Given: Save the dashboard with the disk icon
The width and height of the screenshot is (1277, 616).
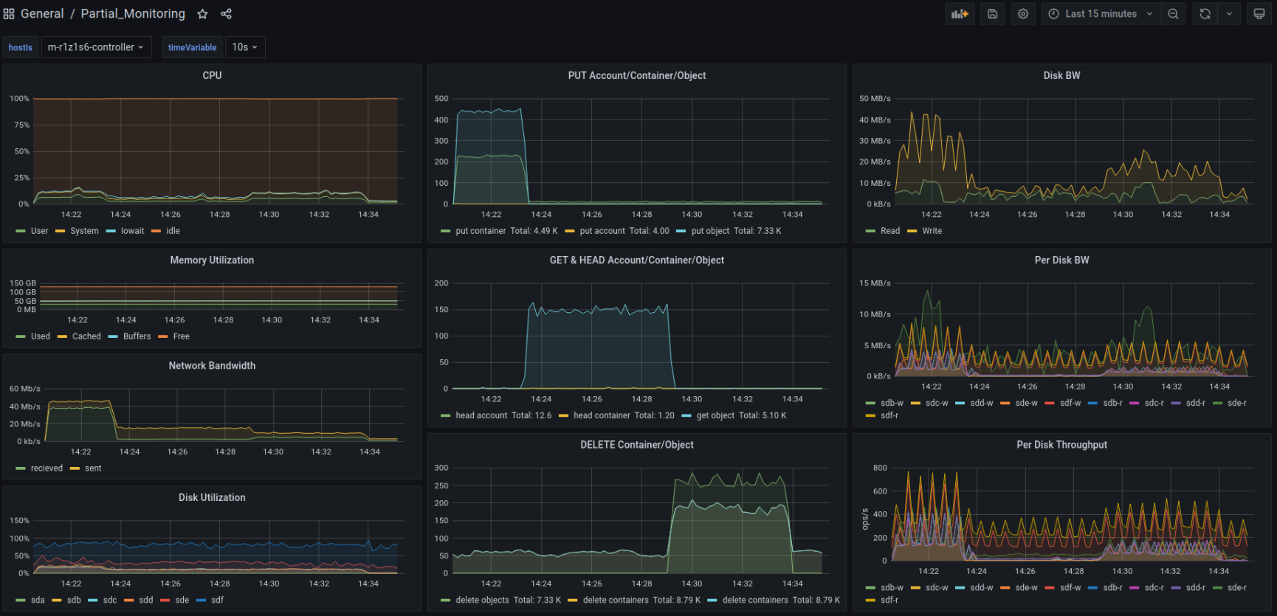Looking at the screenshot, I should pyautogui.click(x=993, y=14).
